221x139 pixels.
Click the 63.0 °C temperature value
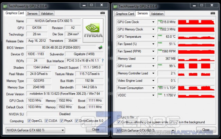pos(167,37)
